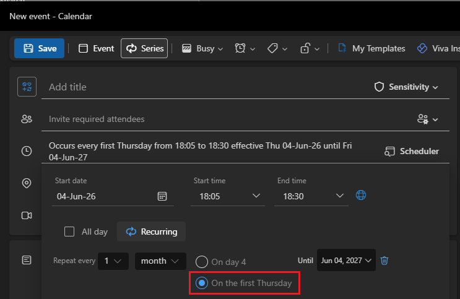460x299 pixels.
Task: Click the Viva Insights diamond icon
Action: pyautogui.click(x=422, y=48)
